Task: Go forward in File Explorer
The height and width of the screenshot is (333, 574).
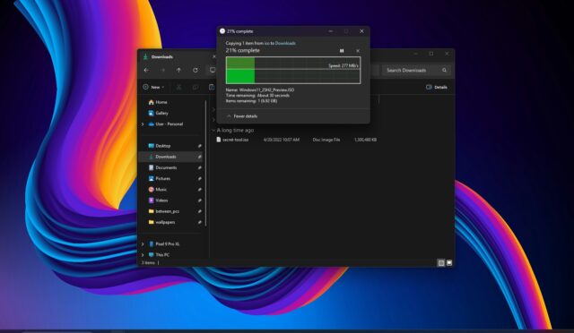Action: click(163, 70)
